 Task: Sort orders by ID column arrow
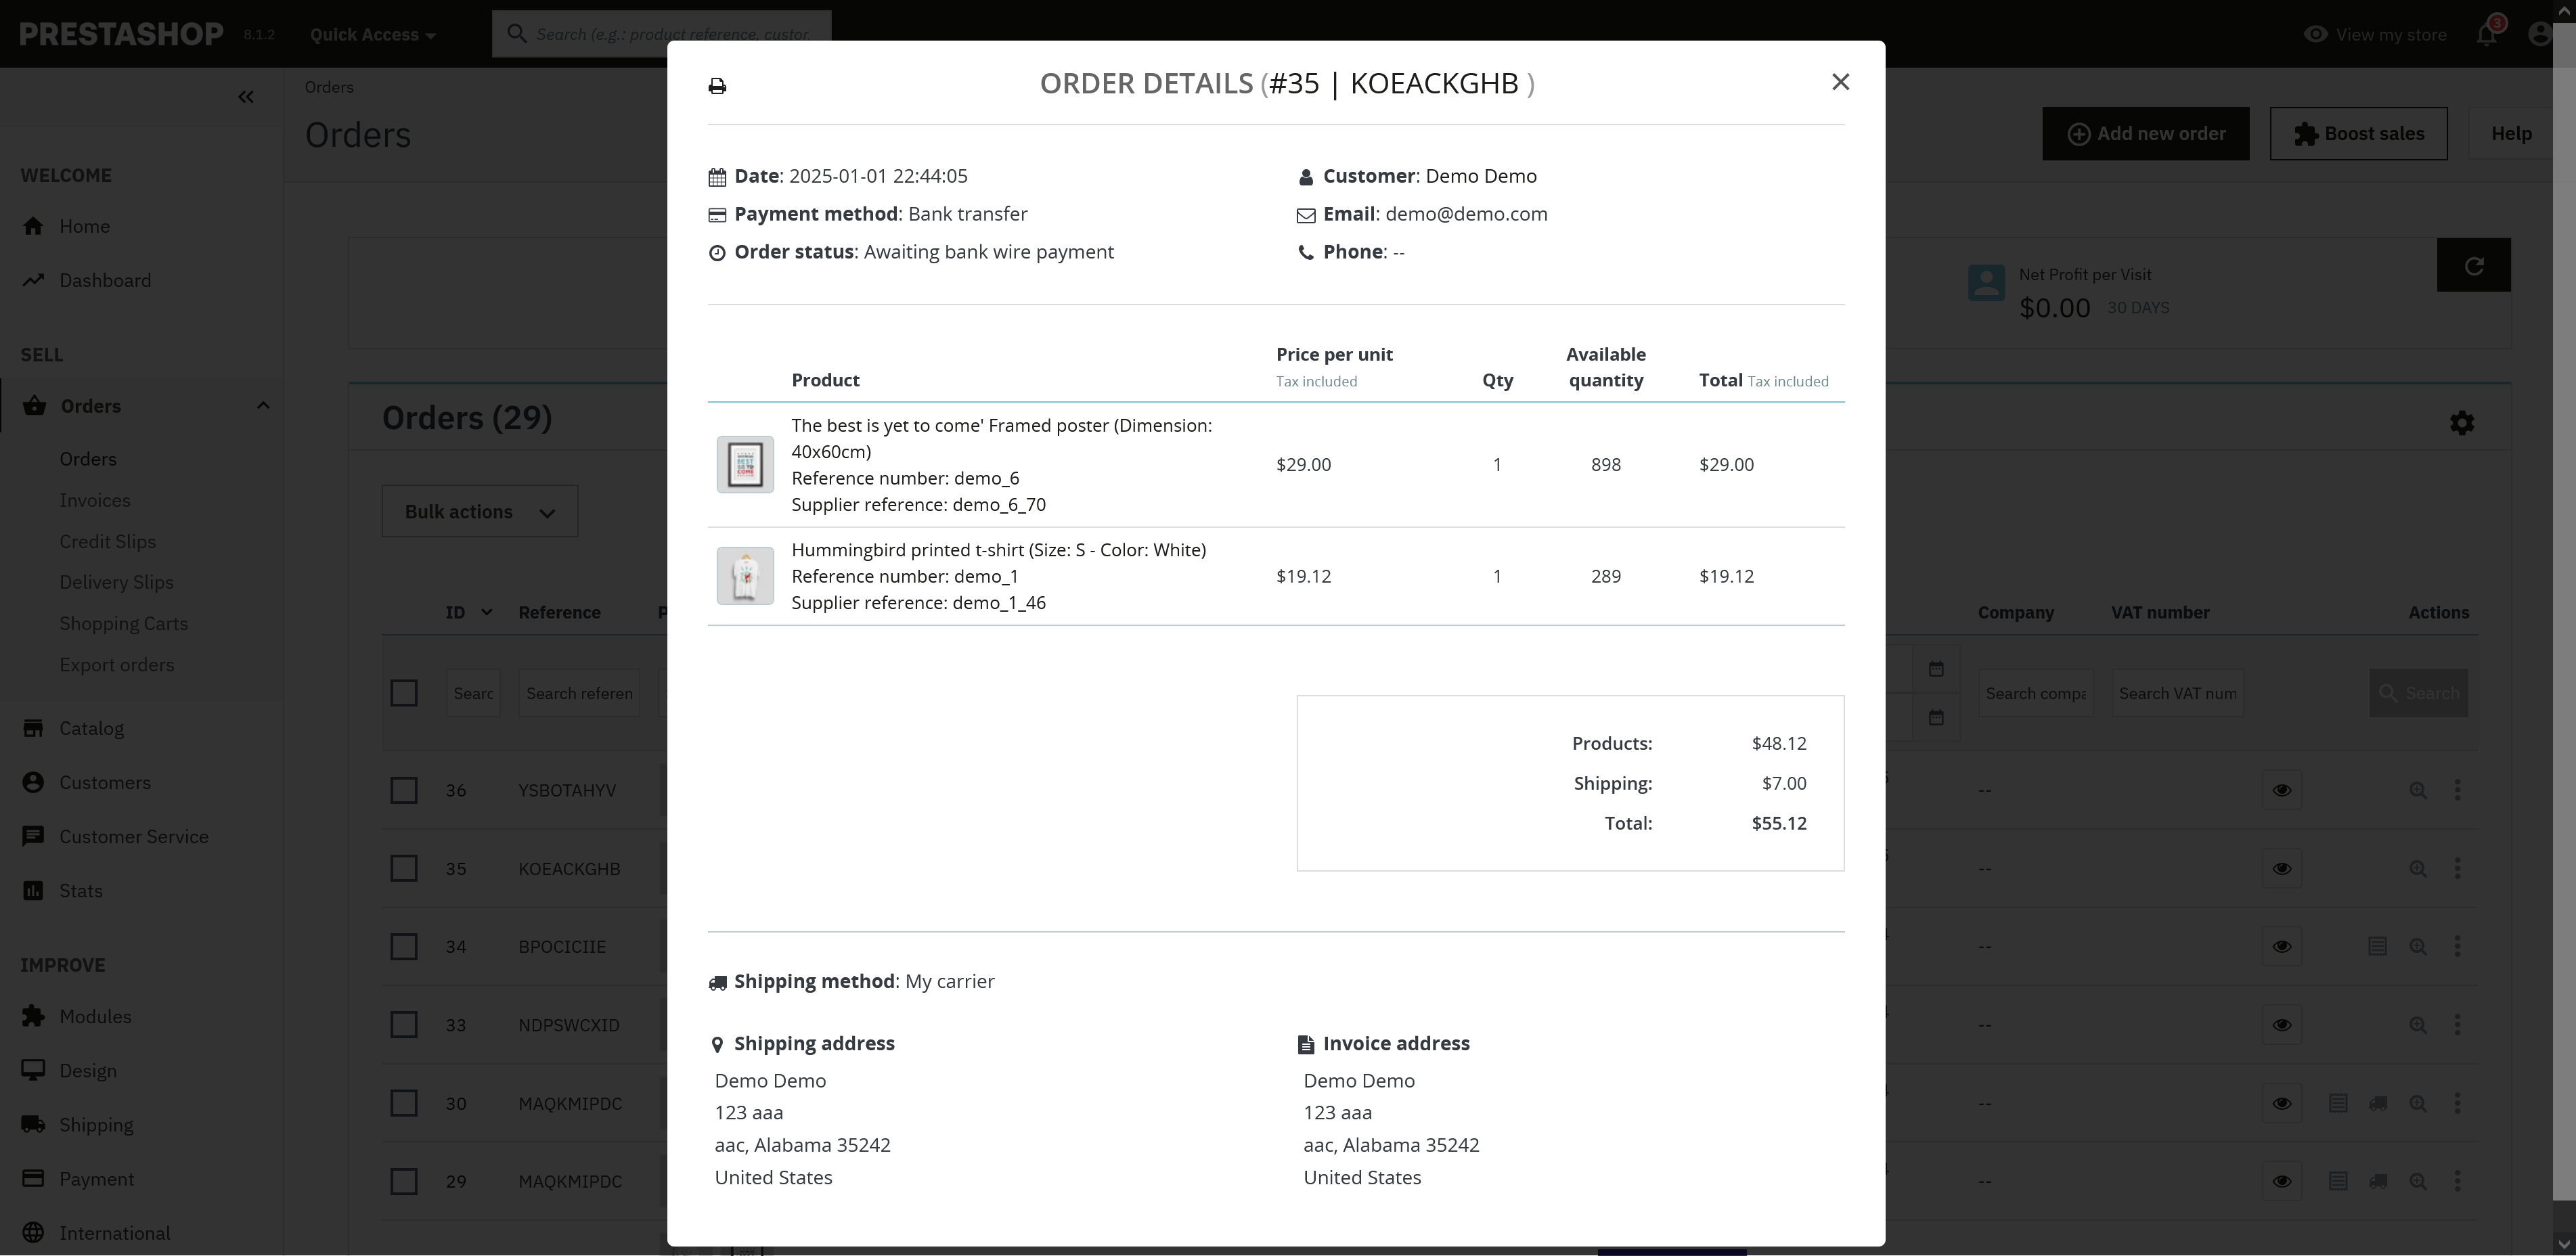pos(487,612)
